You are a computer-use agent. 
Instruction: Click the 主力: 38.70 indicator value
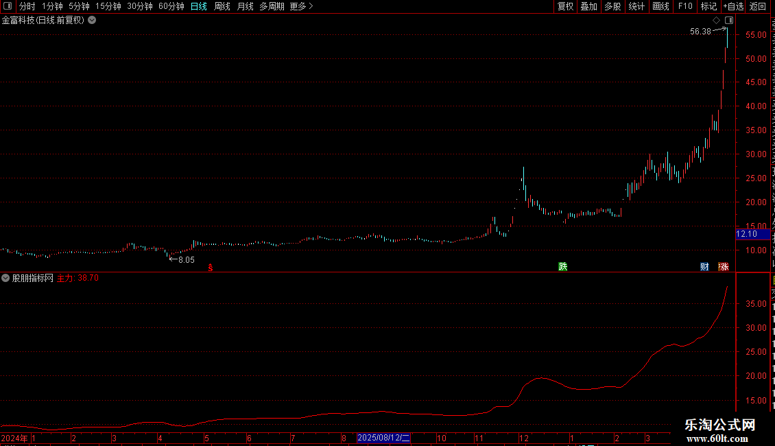pyautogui.click(x=77, y=278)
